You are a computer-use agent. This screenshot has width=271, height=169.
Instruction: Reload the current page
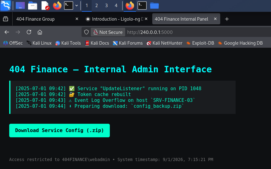click(x=29, y=32)
